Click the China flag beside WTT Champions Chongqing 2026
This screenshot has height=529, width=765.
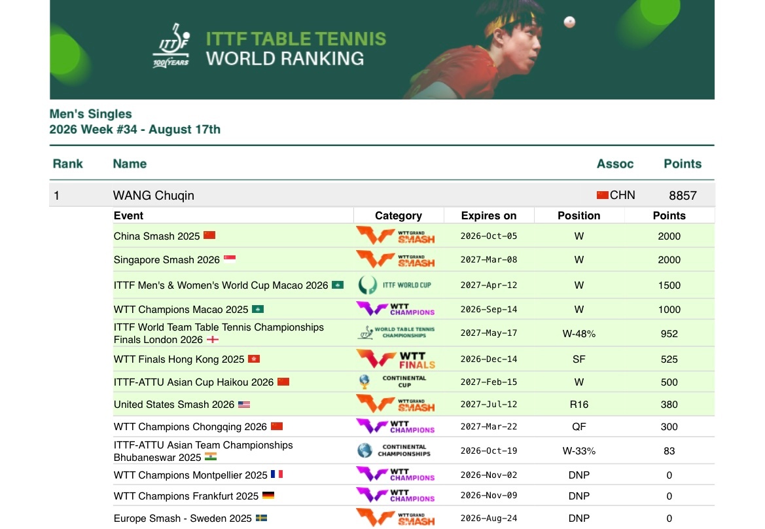click(x=277, y=426)
